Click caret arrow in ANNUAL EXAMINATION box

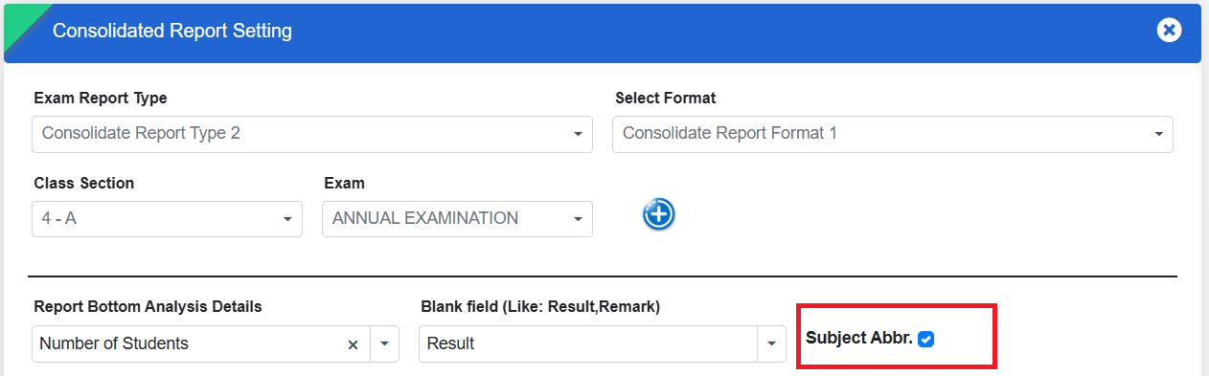(578, 219)
